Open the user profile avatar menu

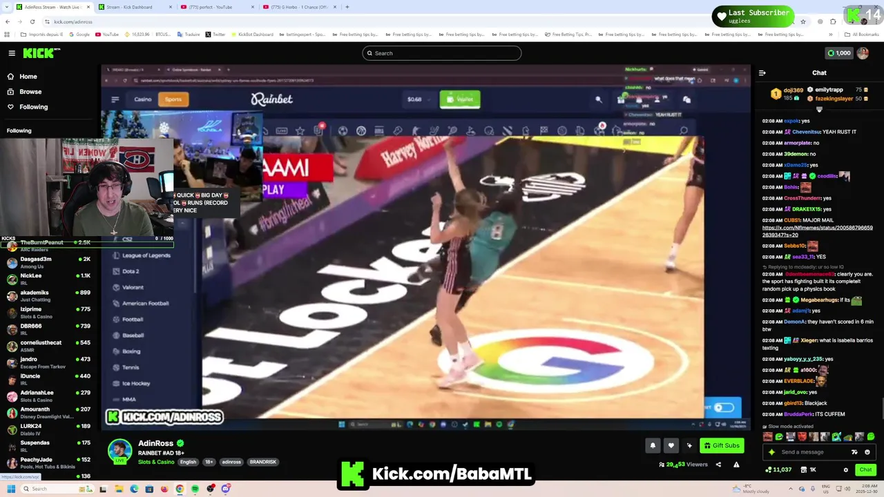coord(863,53)
